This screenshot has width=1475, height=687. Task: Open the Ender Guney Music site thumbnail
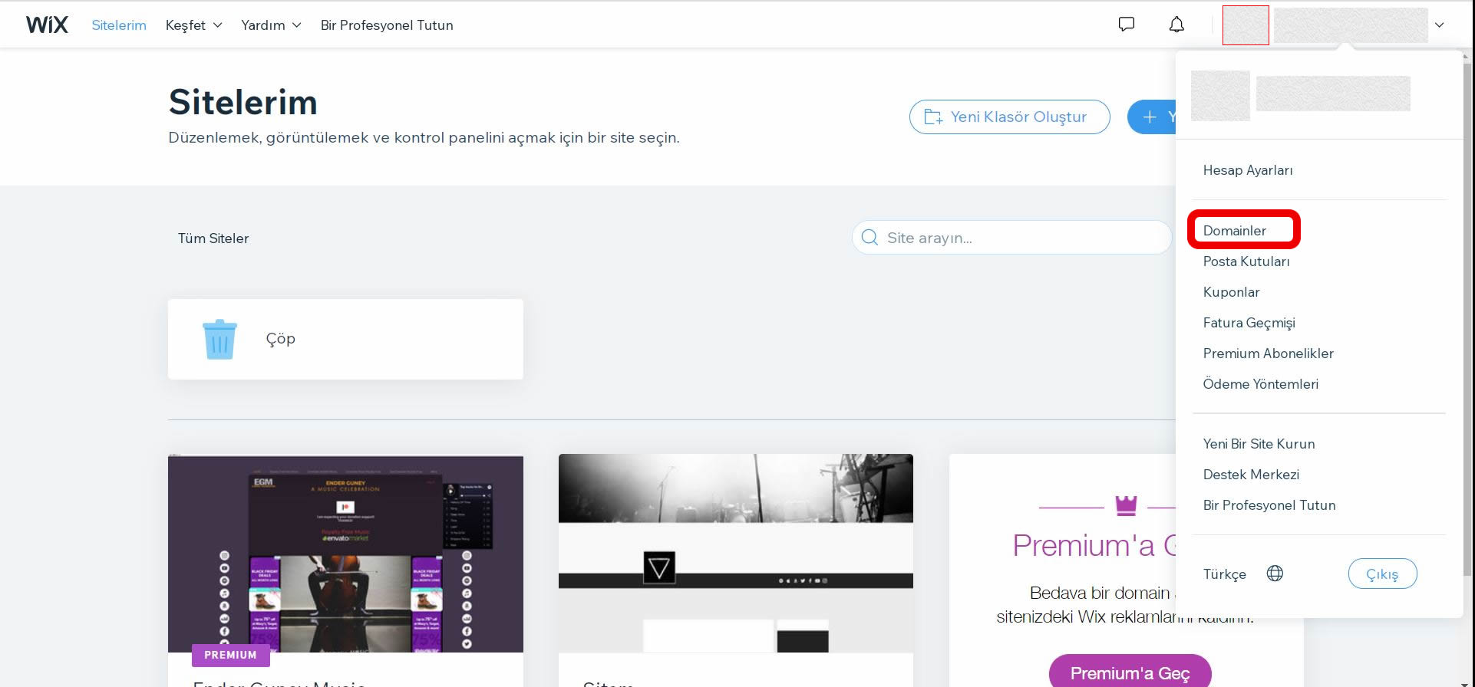click(x=345, y=554)
